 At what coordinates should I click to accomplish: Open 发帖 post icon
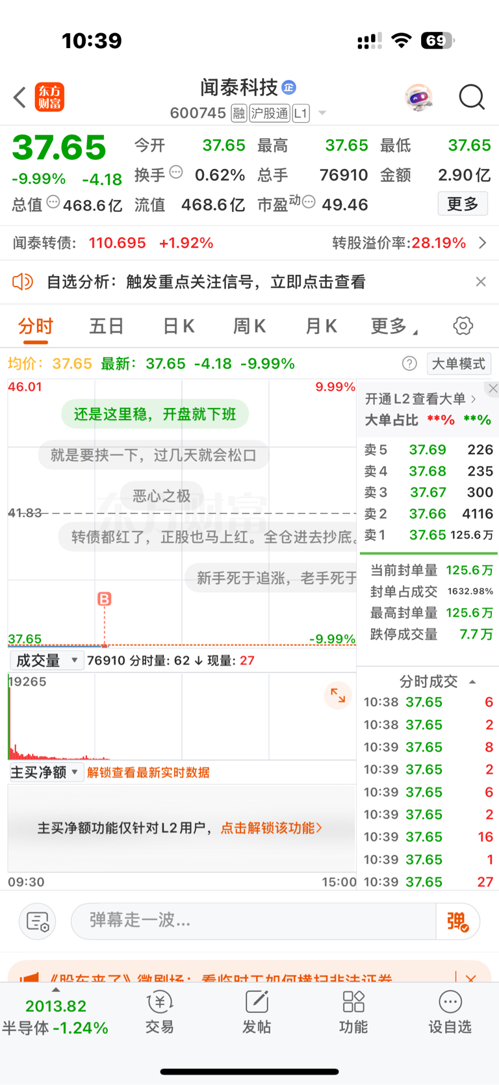tap(257, 1012)
